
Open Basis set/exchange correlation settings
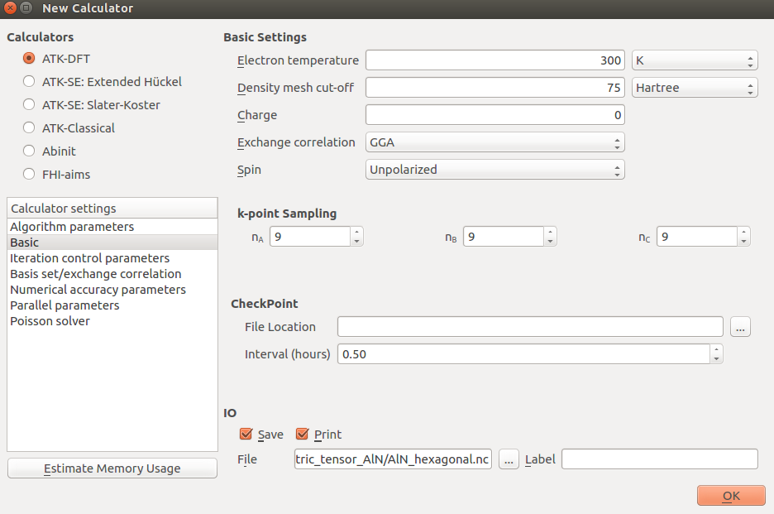[x=112, y=274]
